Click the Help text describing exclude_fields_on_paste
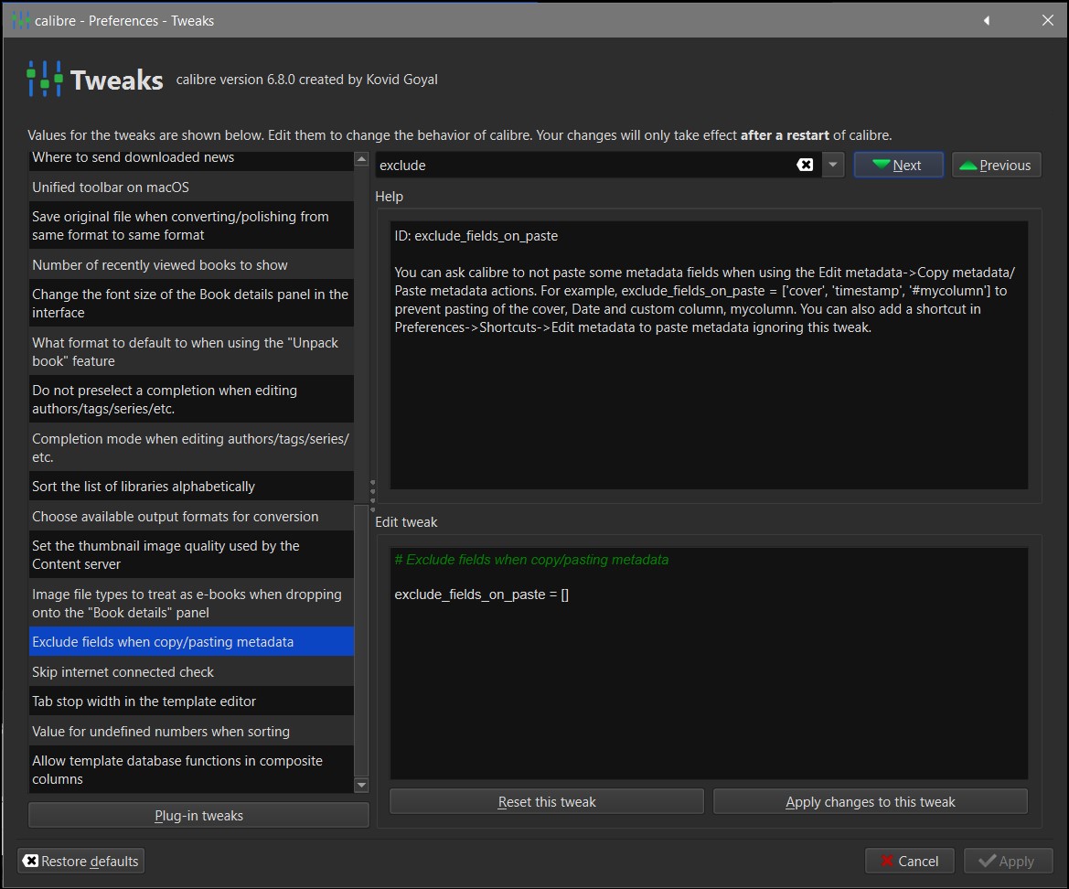 coord(705,300)
